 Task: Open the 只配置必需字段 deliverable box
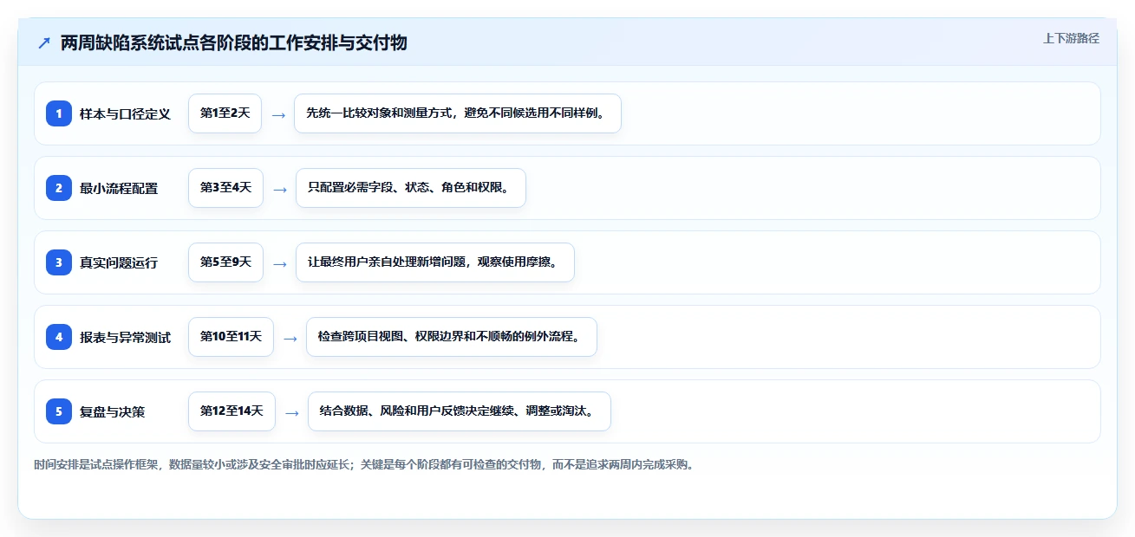pos(411,188)
